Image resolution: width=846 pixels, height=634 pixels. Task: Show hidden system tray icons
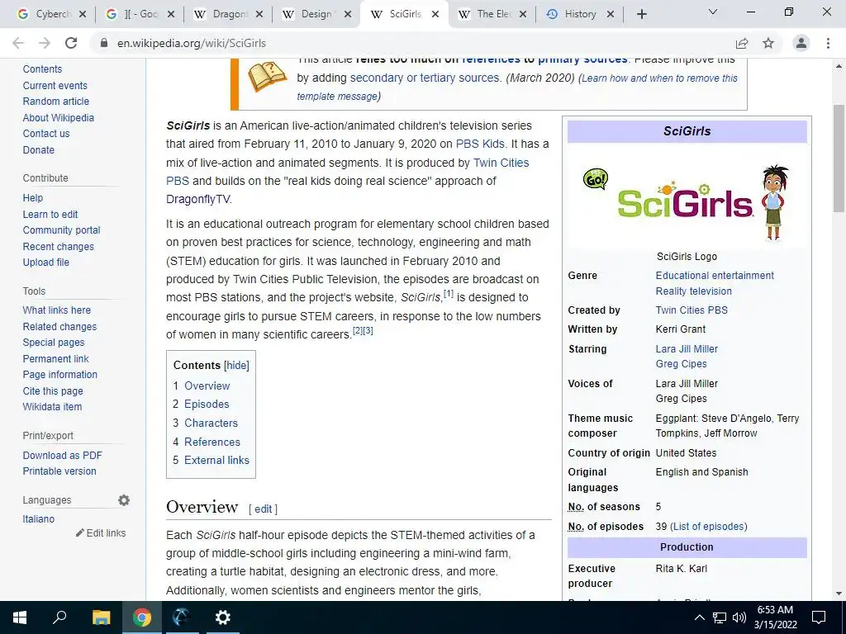699,617
